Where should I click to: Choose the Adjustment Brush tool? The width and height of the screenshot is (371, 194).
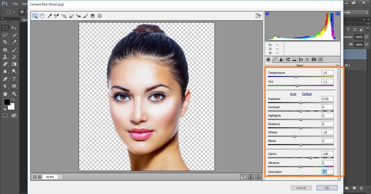pyautogui.click(x=86, y=16)
